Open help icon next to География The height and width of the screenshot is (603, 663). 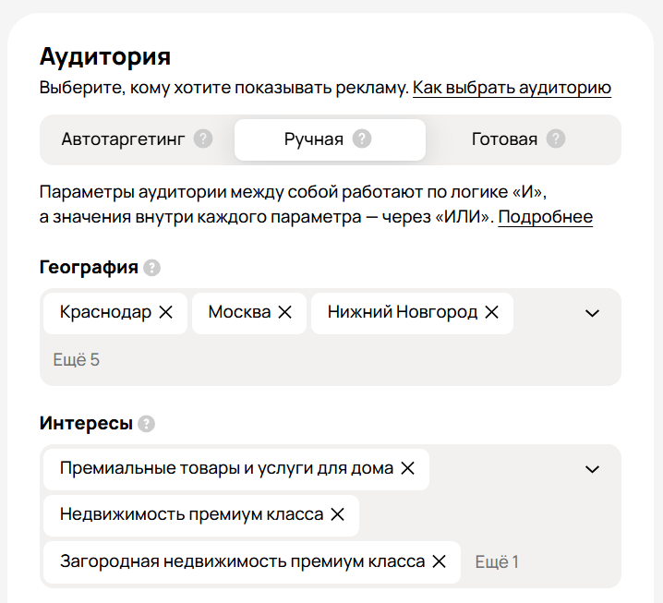point(151,268)
